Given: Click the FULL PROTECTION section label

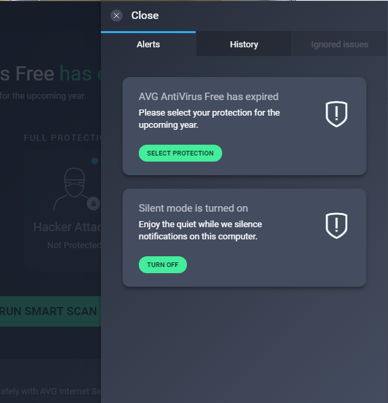Looking at the screenshot, I should 62,138.
